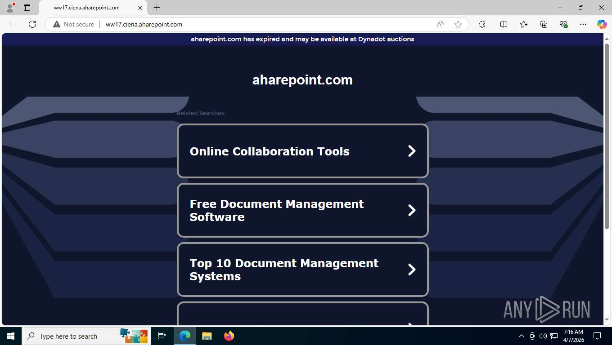
Task: Open the Online Collaboration Tools result
Action: [x=302, y=151]
